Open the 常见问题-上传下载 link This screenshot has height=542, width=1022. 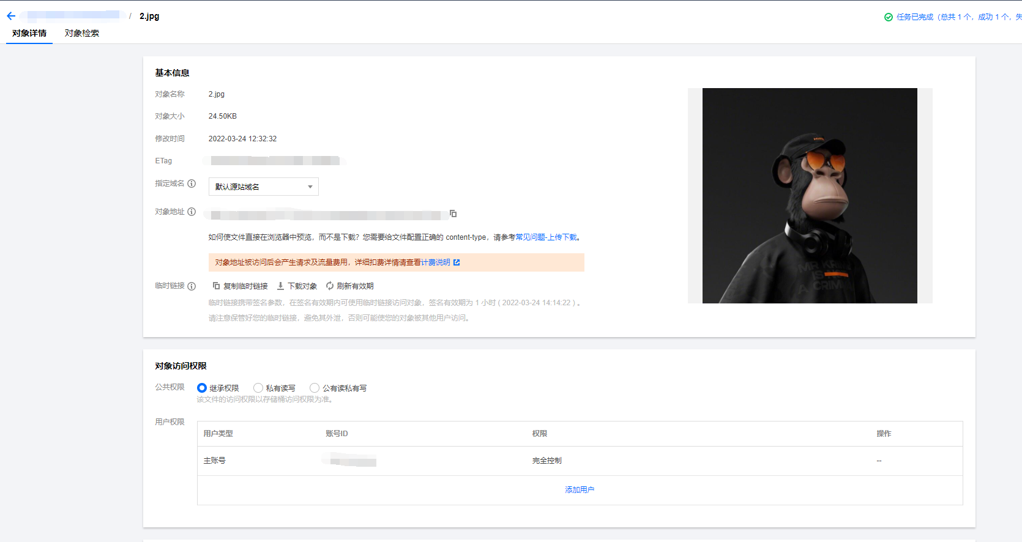[x=546, y=237]
